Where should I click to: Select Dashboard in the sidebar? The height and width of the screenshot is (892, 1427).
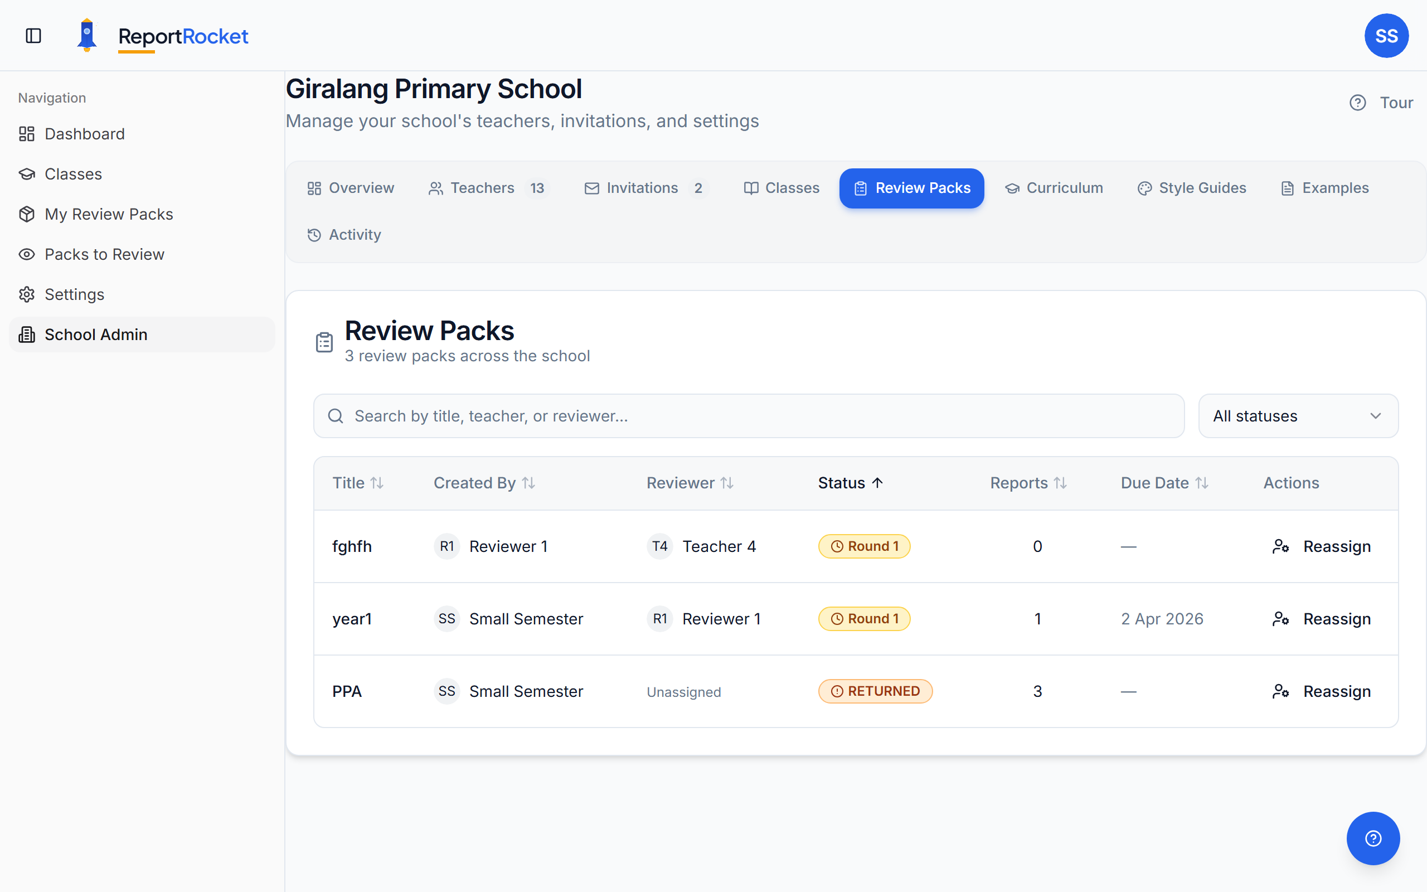point(84,134)
